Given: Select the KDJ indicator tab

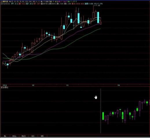Looking at the screenshot, I should [x=33, y=136].
